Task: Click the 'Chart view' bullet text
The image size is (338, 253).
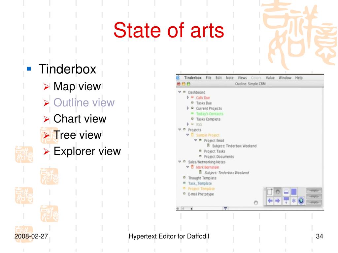Action: click(80, 119)
